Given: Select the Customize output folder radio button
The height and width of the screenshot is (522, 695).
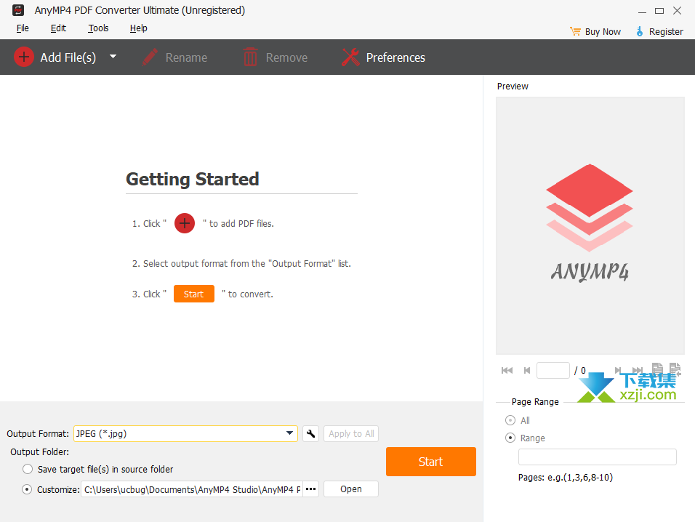Looking at the screenshot, I should click(x=27, y=490).
